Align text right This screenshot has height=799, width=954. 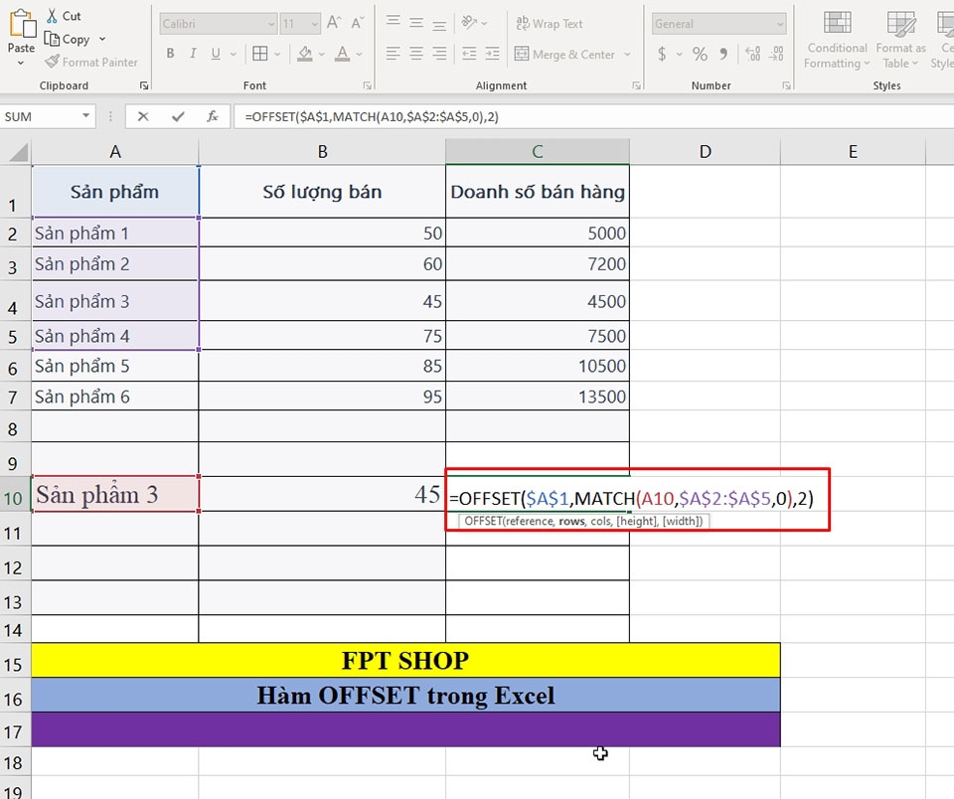click(439, 54)
